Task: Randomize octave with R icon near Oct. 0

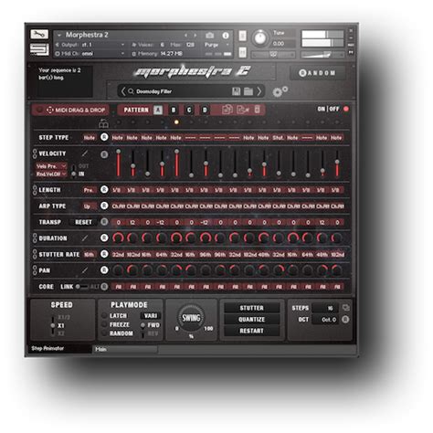Action: tap(345, 319)
